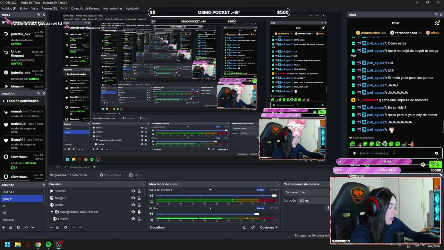Open advanced audio properties gear in mixer
Image resolution: width=444 pixels, height=250 pixels.
pyautogui.click(x=253, y=227)
